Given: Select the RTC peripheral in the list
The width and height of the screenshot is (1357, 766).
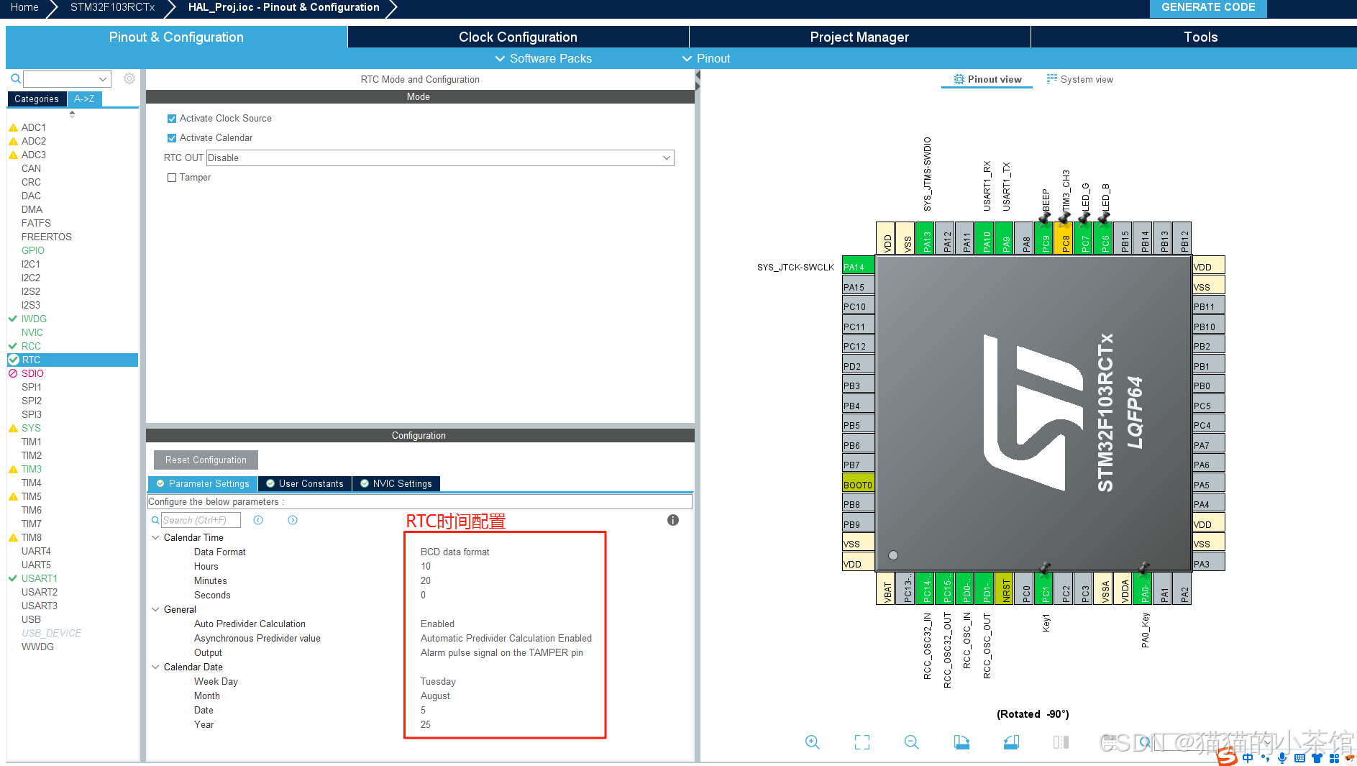Looking at the screenshot, I should [x=72, y=360].
